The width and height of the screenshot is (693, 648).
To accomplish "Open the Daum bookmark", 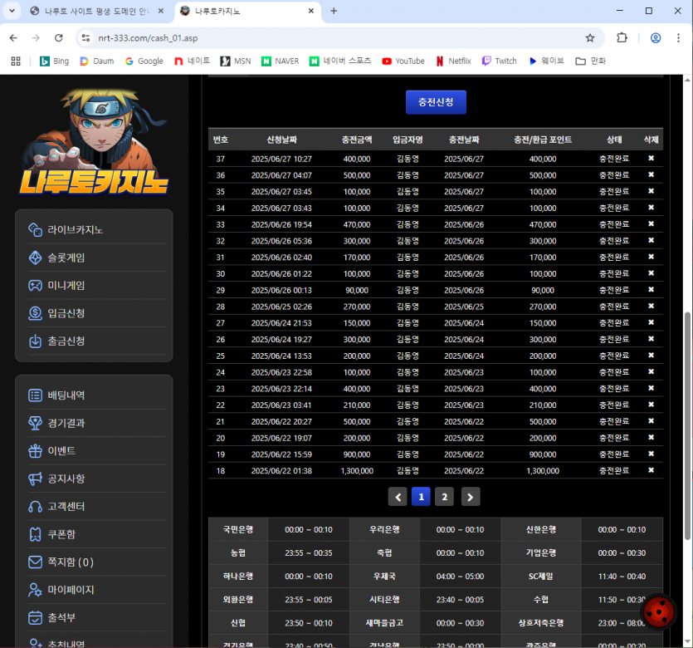I will tap(97, 61).
